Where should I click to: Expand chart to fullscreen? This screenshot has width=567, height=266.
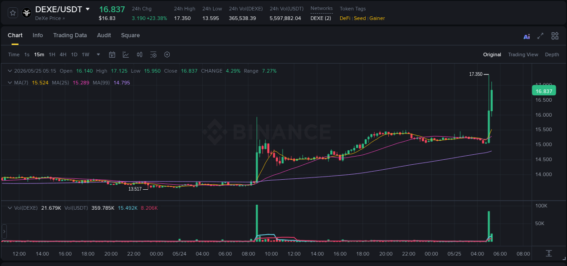click(540, 36)
